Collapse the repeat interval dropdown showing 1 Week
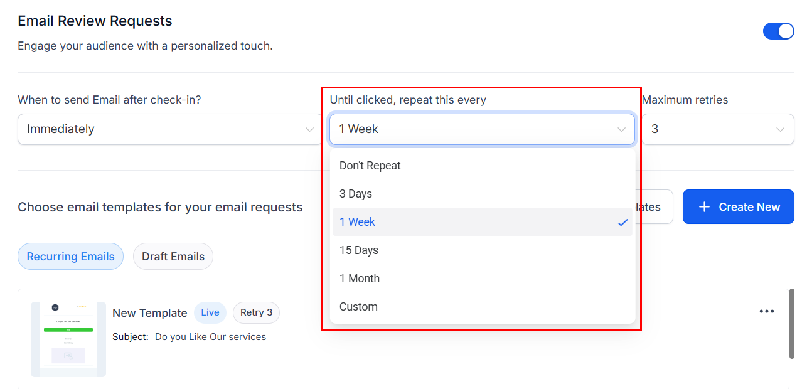 482,129
